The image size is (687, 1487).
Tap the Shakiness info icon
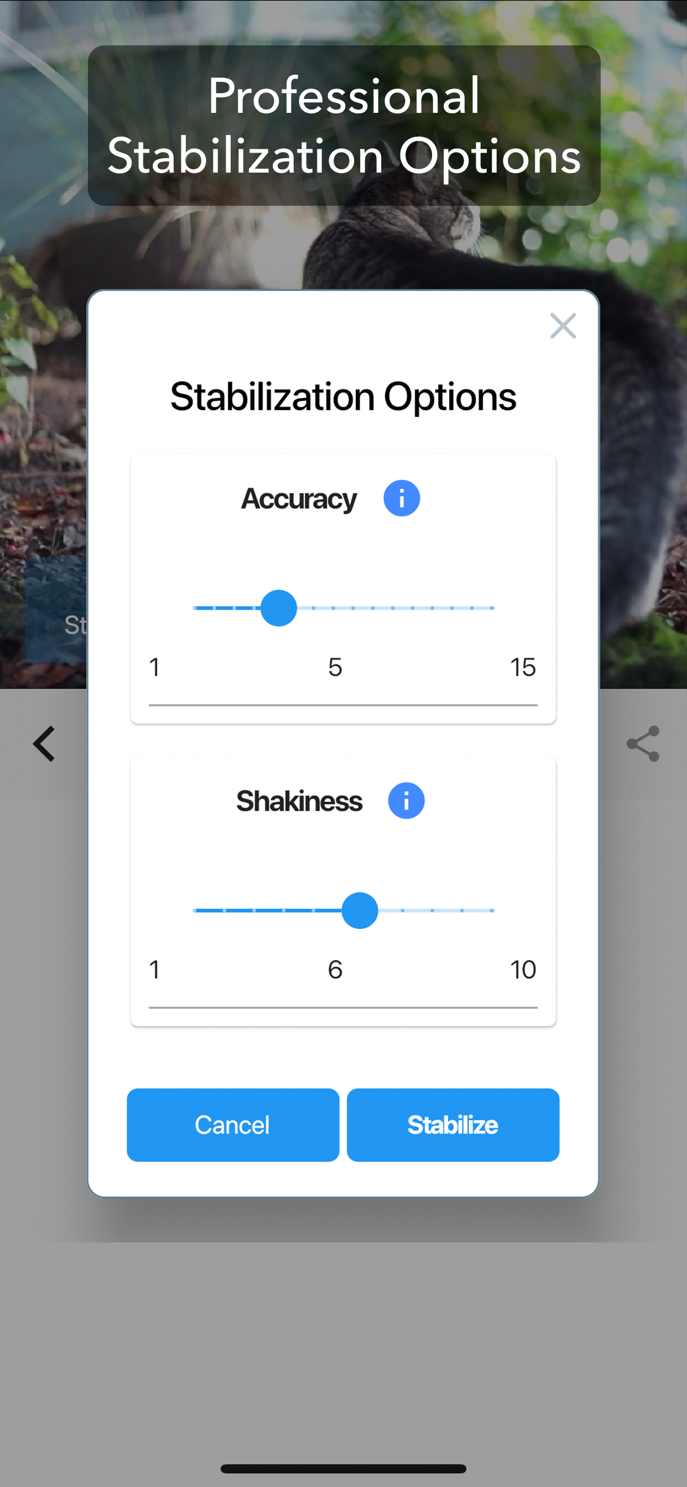(x=406, y=800)
